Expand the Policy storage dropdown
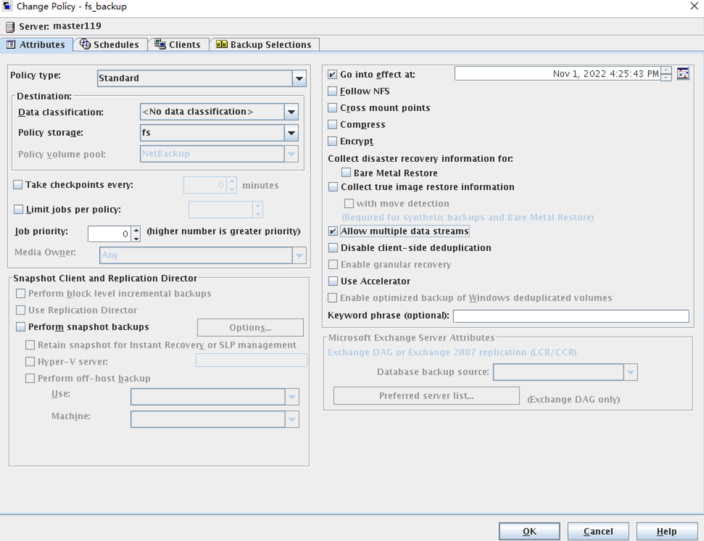 (x=291, y=133)
